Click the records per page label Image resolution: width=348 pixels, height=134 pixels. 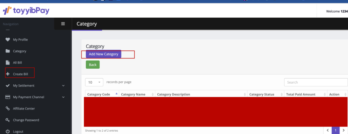click(x=119, y=82)
